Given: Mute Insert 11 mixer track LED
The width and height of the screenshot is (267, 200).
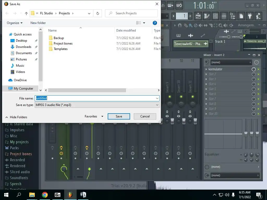Looking at the screenshot, I should point(193,97).
